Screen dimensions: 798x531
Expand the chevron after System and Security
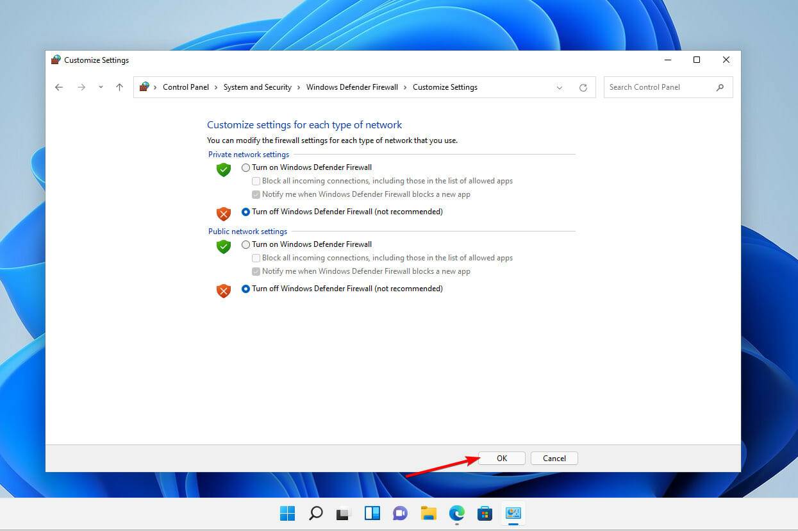[x=299, y=87]
